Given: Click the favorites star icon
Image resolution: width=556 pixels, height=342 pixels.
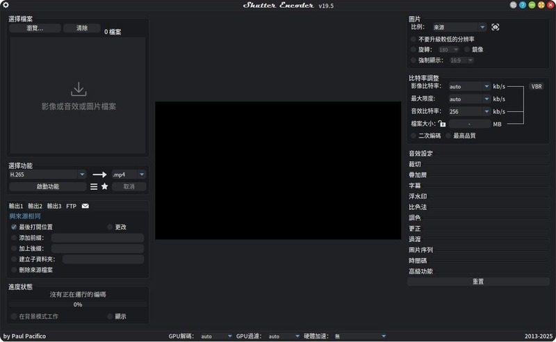Looking at the screenshot, I should 105,186.
